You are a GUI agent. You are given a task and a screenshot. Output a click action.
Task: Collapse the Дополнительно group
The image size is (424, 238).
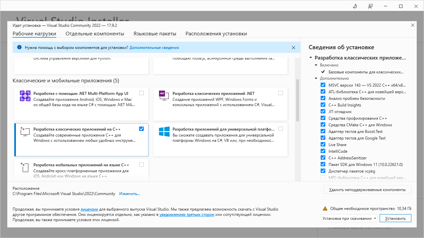pyautogui.click(x=316, y=78)
